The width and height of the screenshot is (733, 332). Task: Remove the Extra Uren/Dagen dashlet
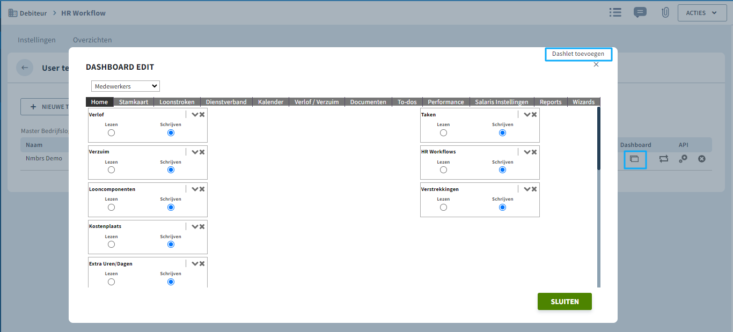(202, 263)
